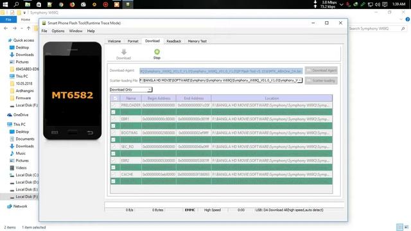Open the Options menu
Image resolution: width=411 pixels, height=231 pixels.
click(58, 31)
